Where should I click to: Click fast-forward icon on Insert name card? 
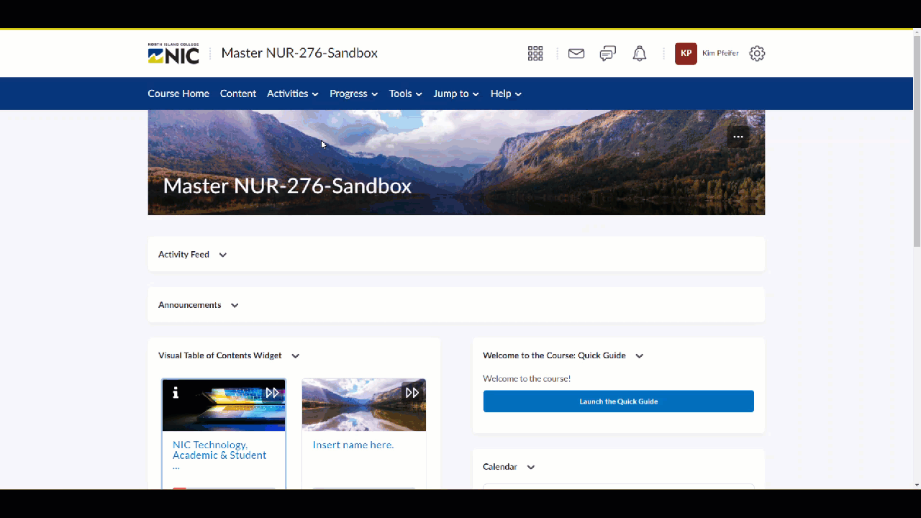click(x=412, y=393)
